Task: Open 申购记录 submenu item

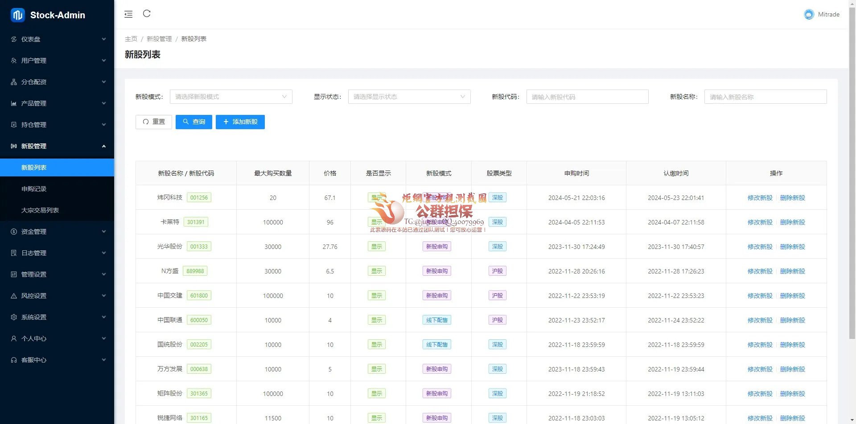Action: click(x=57, y=189)
